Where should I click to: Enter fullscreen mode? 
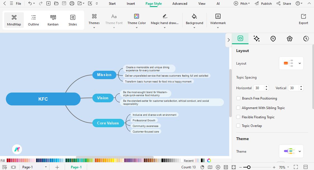(x=296, y=167)
